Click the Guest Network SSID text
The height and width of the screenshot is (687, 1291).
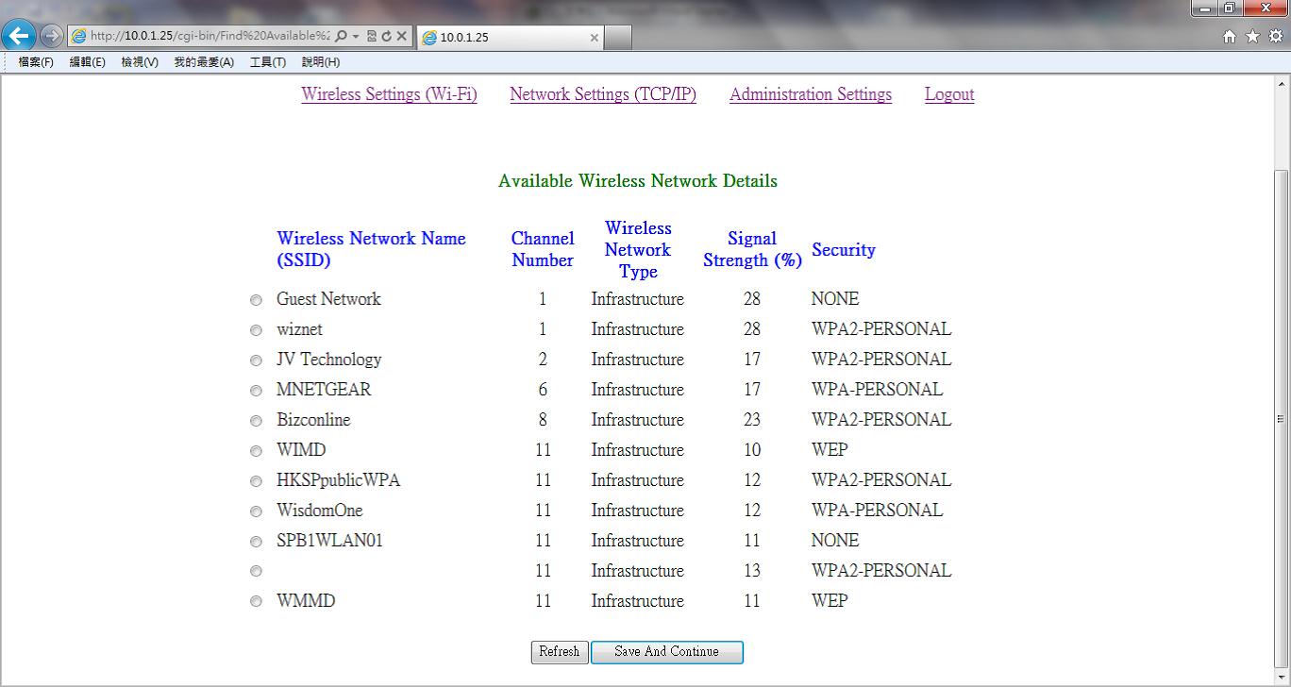328,299
